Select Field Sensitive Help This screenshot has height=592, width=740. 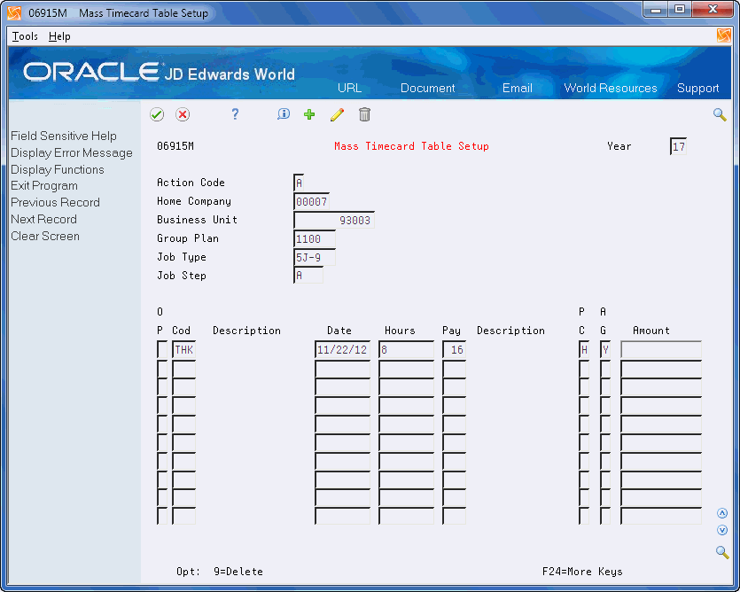tap(64, 136)
